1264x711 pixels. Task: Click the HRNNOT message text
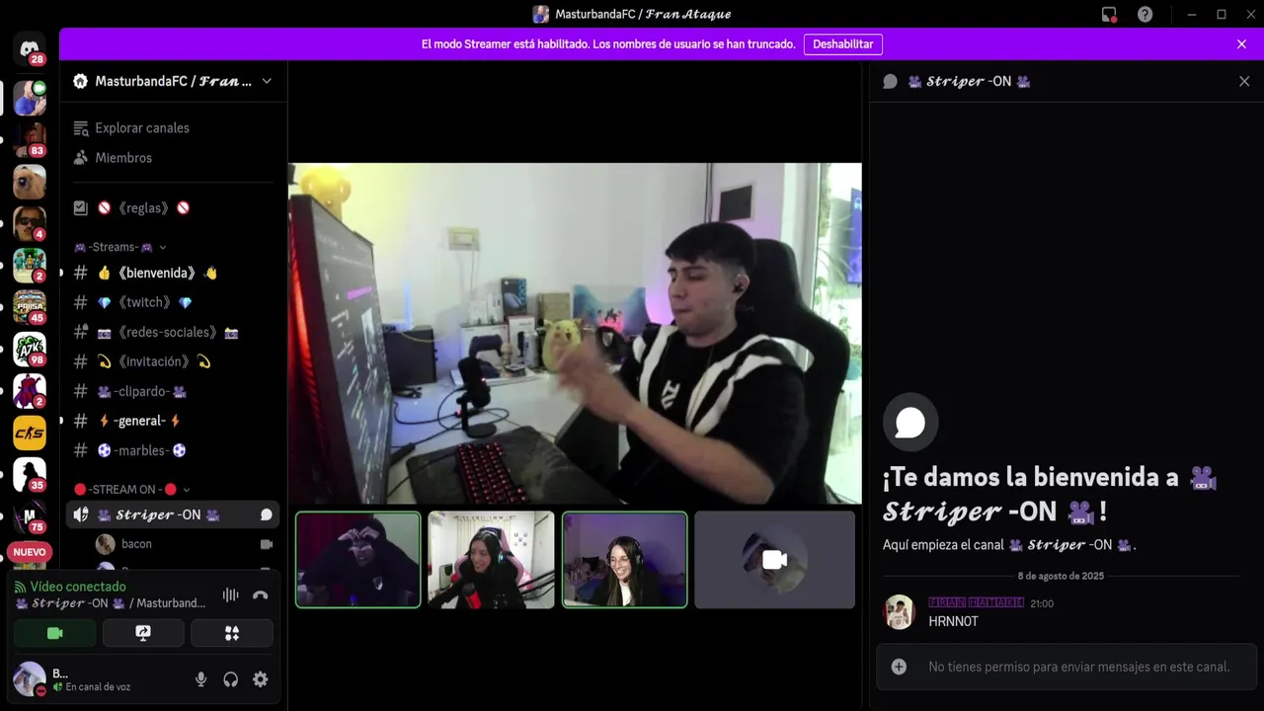pyautogui.click(x=953, y=621)
